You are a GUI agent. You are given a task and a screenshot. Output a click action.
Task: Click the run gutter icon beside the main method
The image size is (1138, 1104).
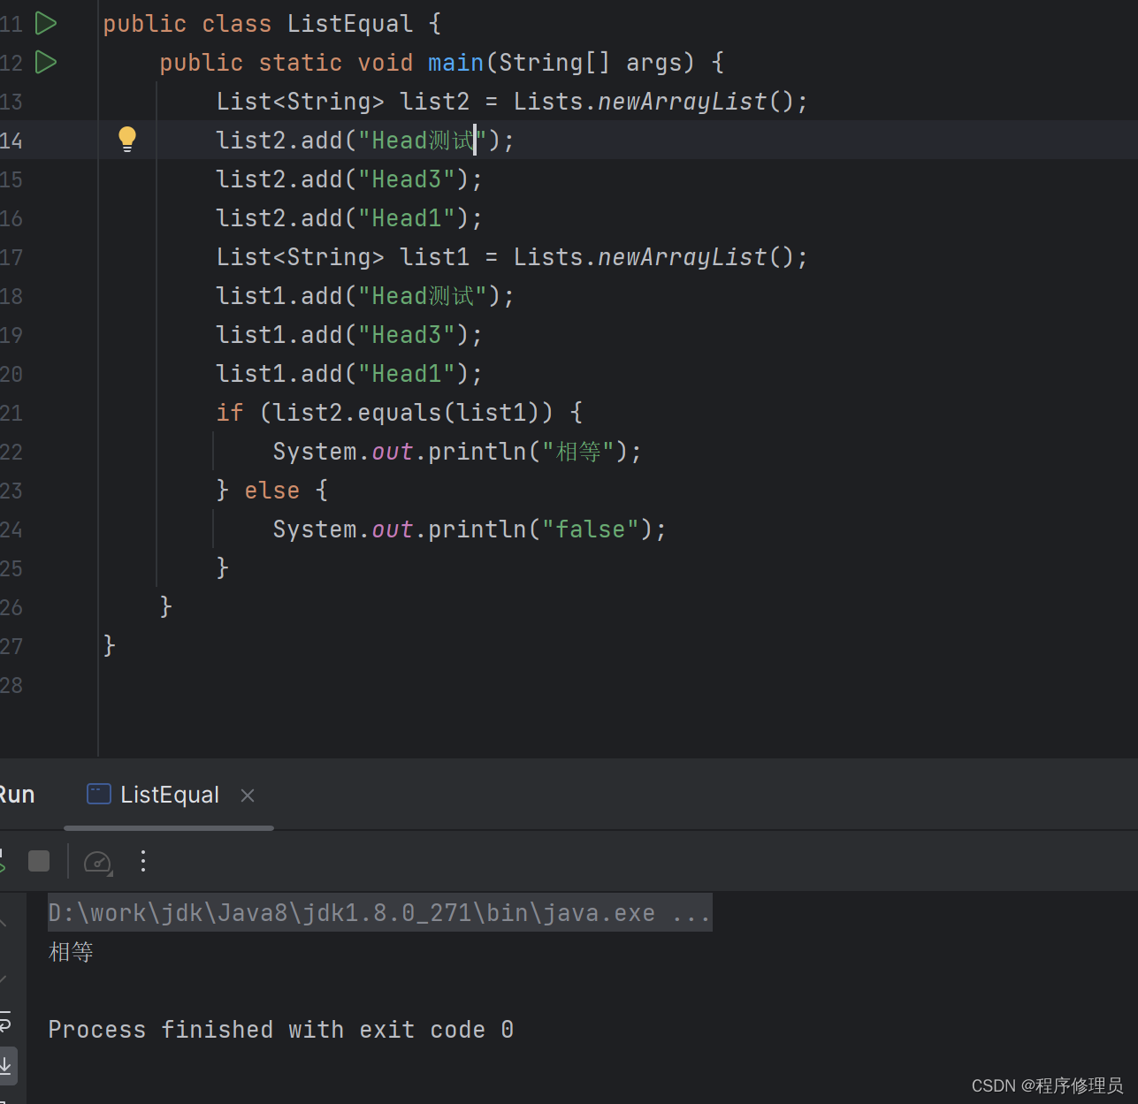[46, 63]
